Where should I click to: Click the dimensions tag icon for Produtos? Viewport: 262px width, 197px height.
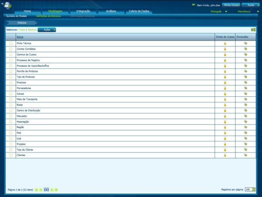[245, 82]
